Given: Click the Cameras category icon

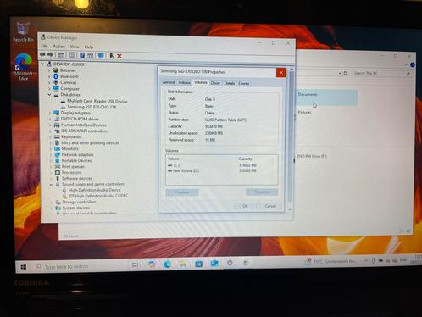Looking at the screenshot, I should click(x=56, y=82).
